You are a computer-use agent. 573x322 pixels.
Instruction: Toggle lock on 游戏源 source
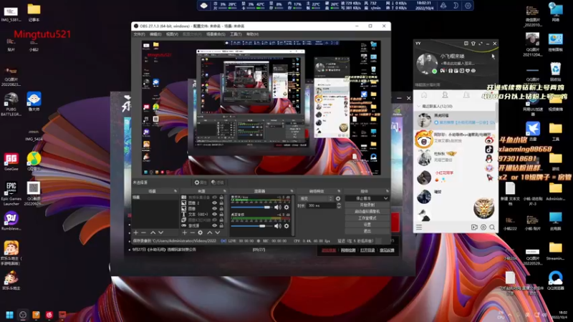(221, 225)
